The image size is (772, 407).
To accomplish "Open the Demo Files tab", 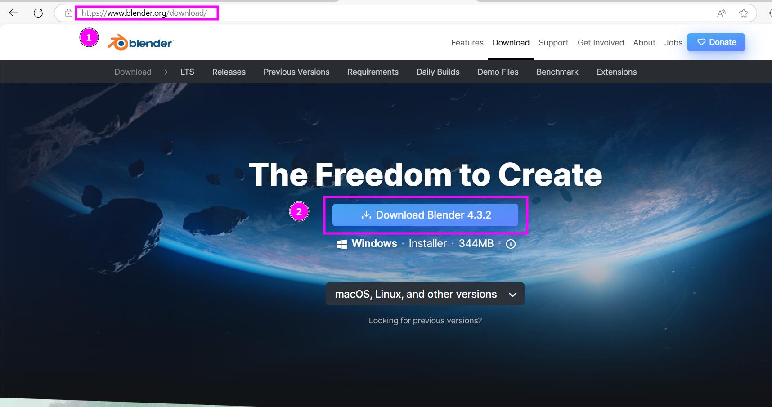I will [x=498, y=72].
